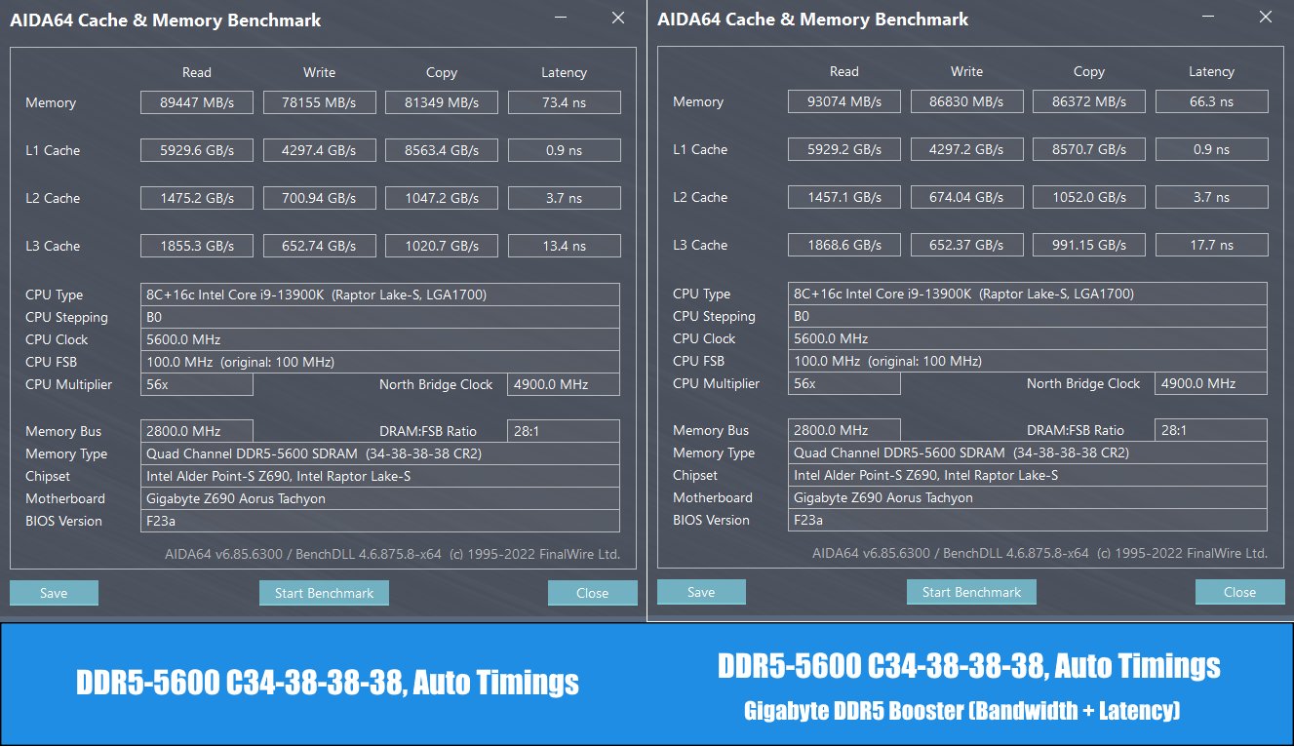The width and height of the screenshot is (1294, 747).
Task: Click the Close button in the left window
Action: 592,593
